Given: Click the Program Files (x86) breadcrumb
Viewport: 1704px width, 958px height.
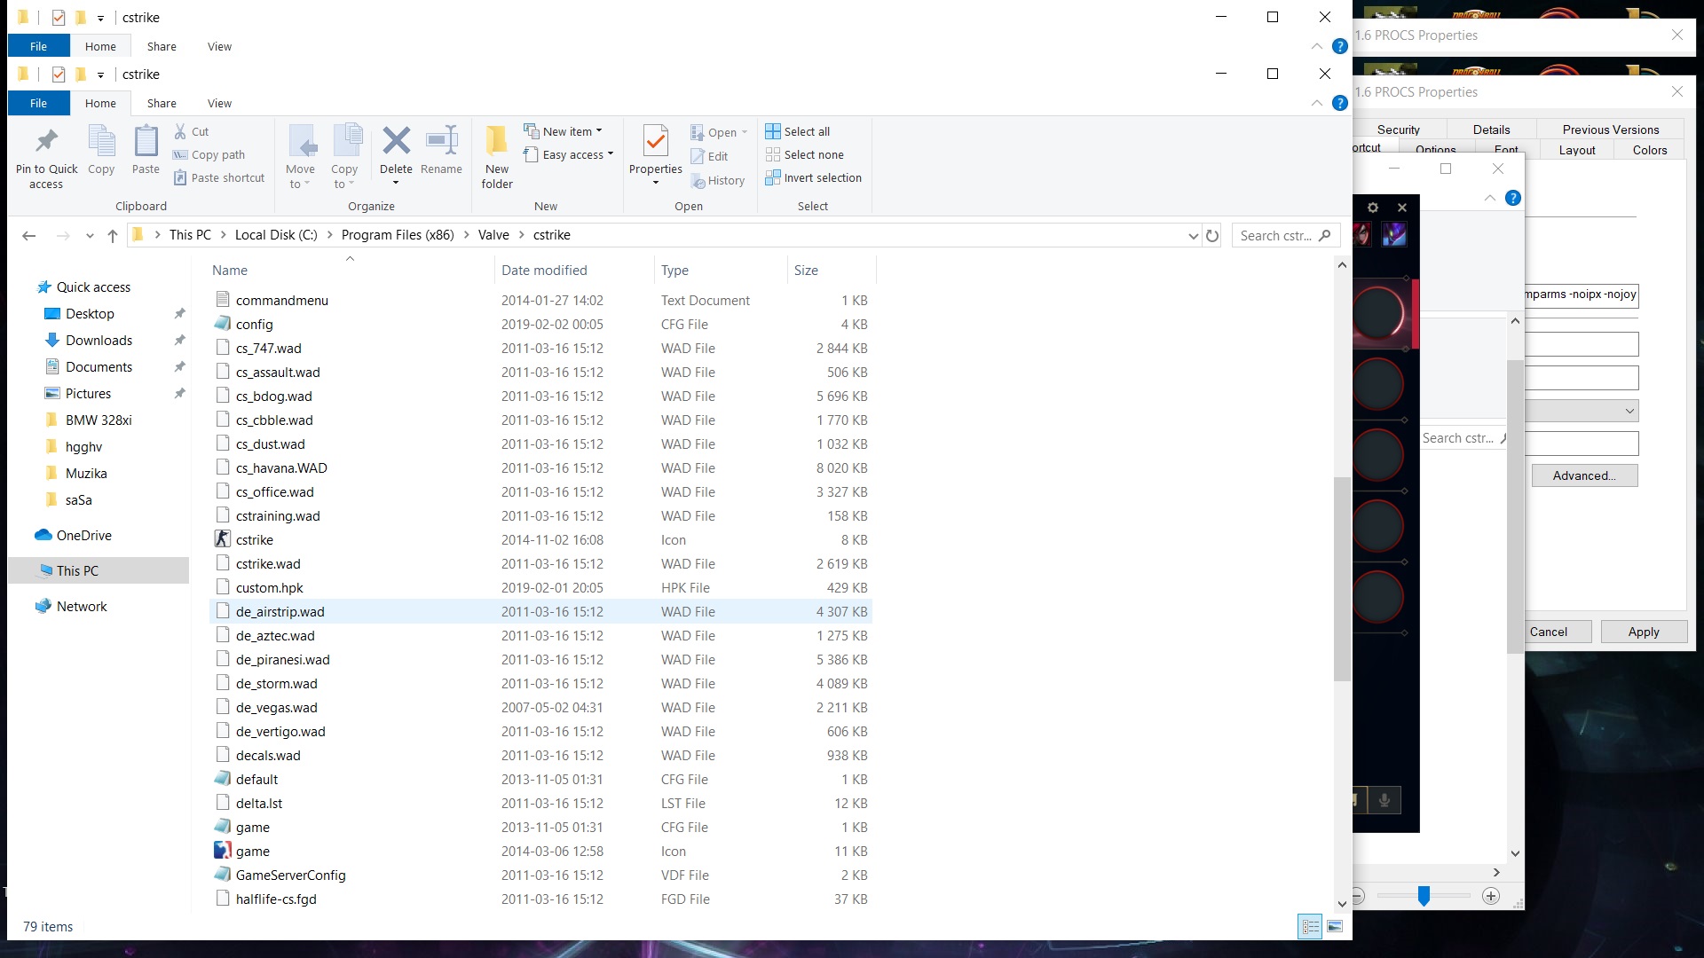Looking at the screenshot, I should [398, 235].
